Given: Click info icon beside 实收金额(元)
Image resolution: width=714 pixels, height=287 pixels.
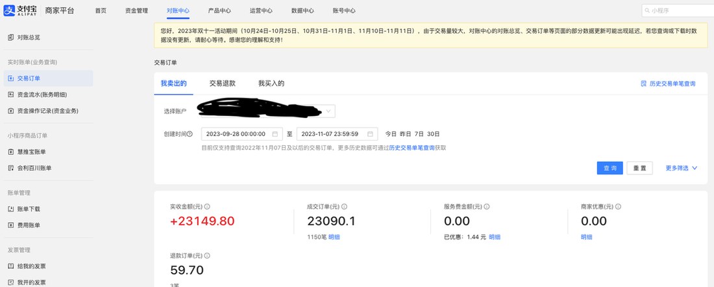Looking at the screenshot, I should click(x=207, y=207).
